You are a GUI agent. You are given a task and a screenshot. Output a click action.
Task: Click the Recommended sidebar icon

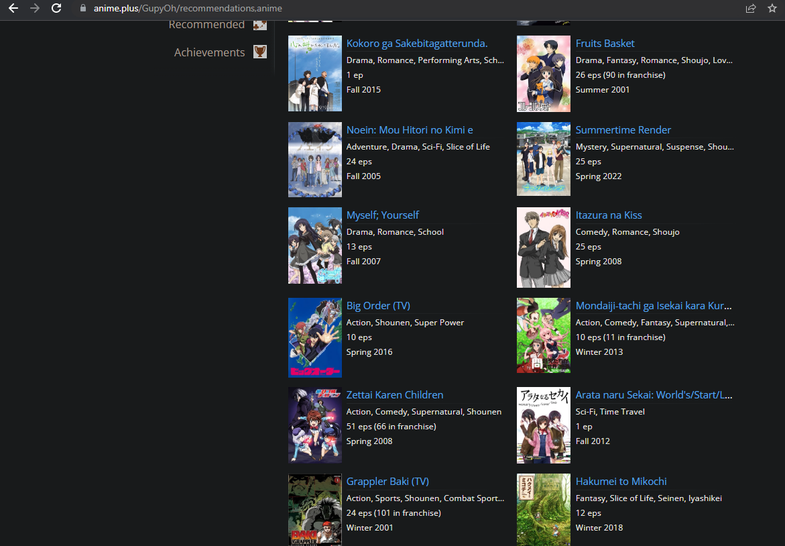(x=260, y=25)
